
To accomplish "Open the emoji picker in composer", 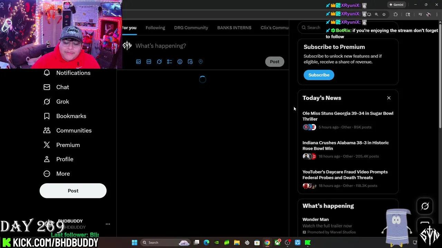I will click(x=180, y=62).
